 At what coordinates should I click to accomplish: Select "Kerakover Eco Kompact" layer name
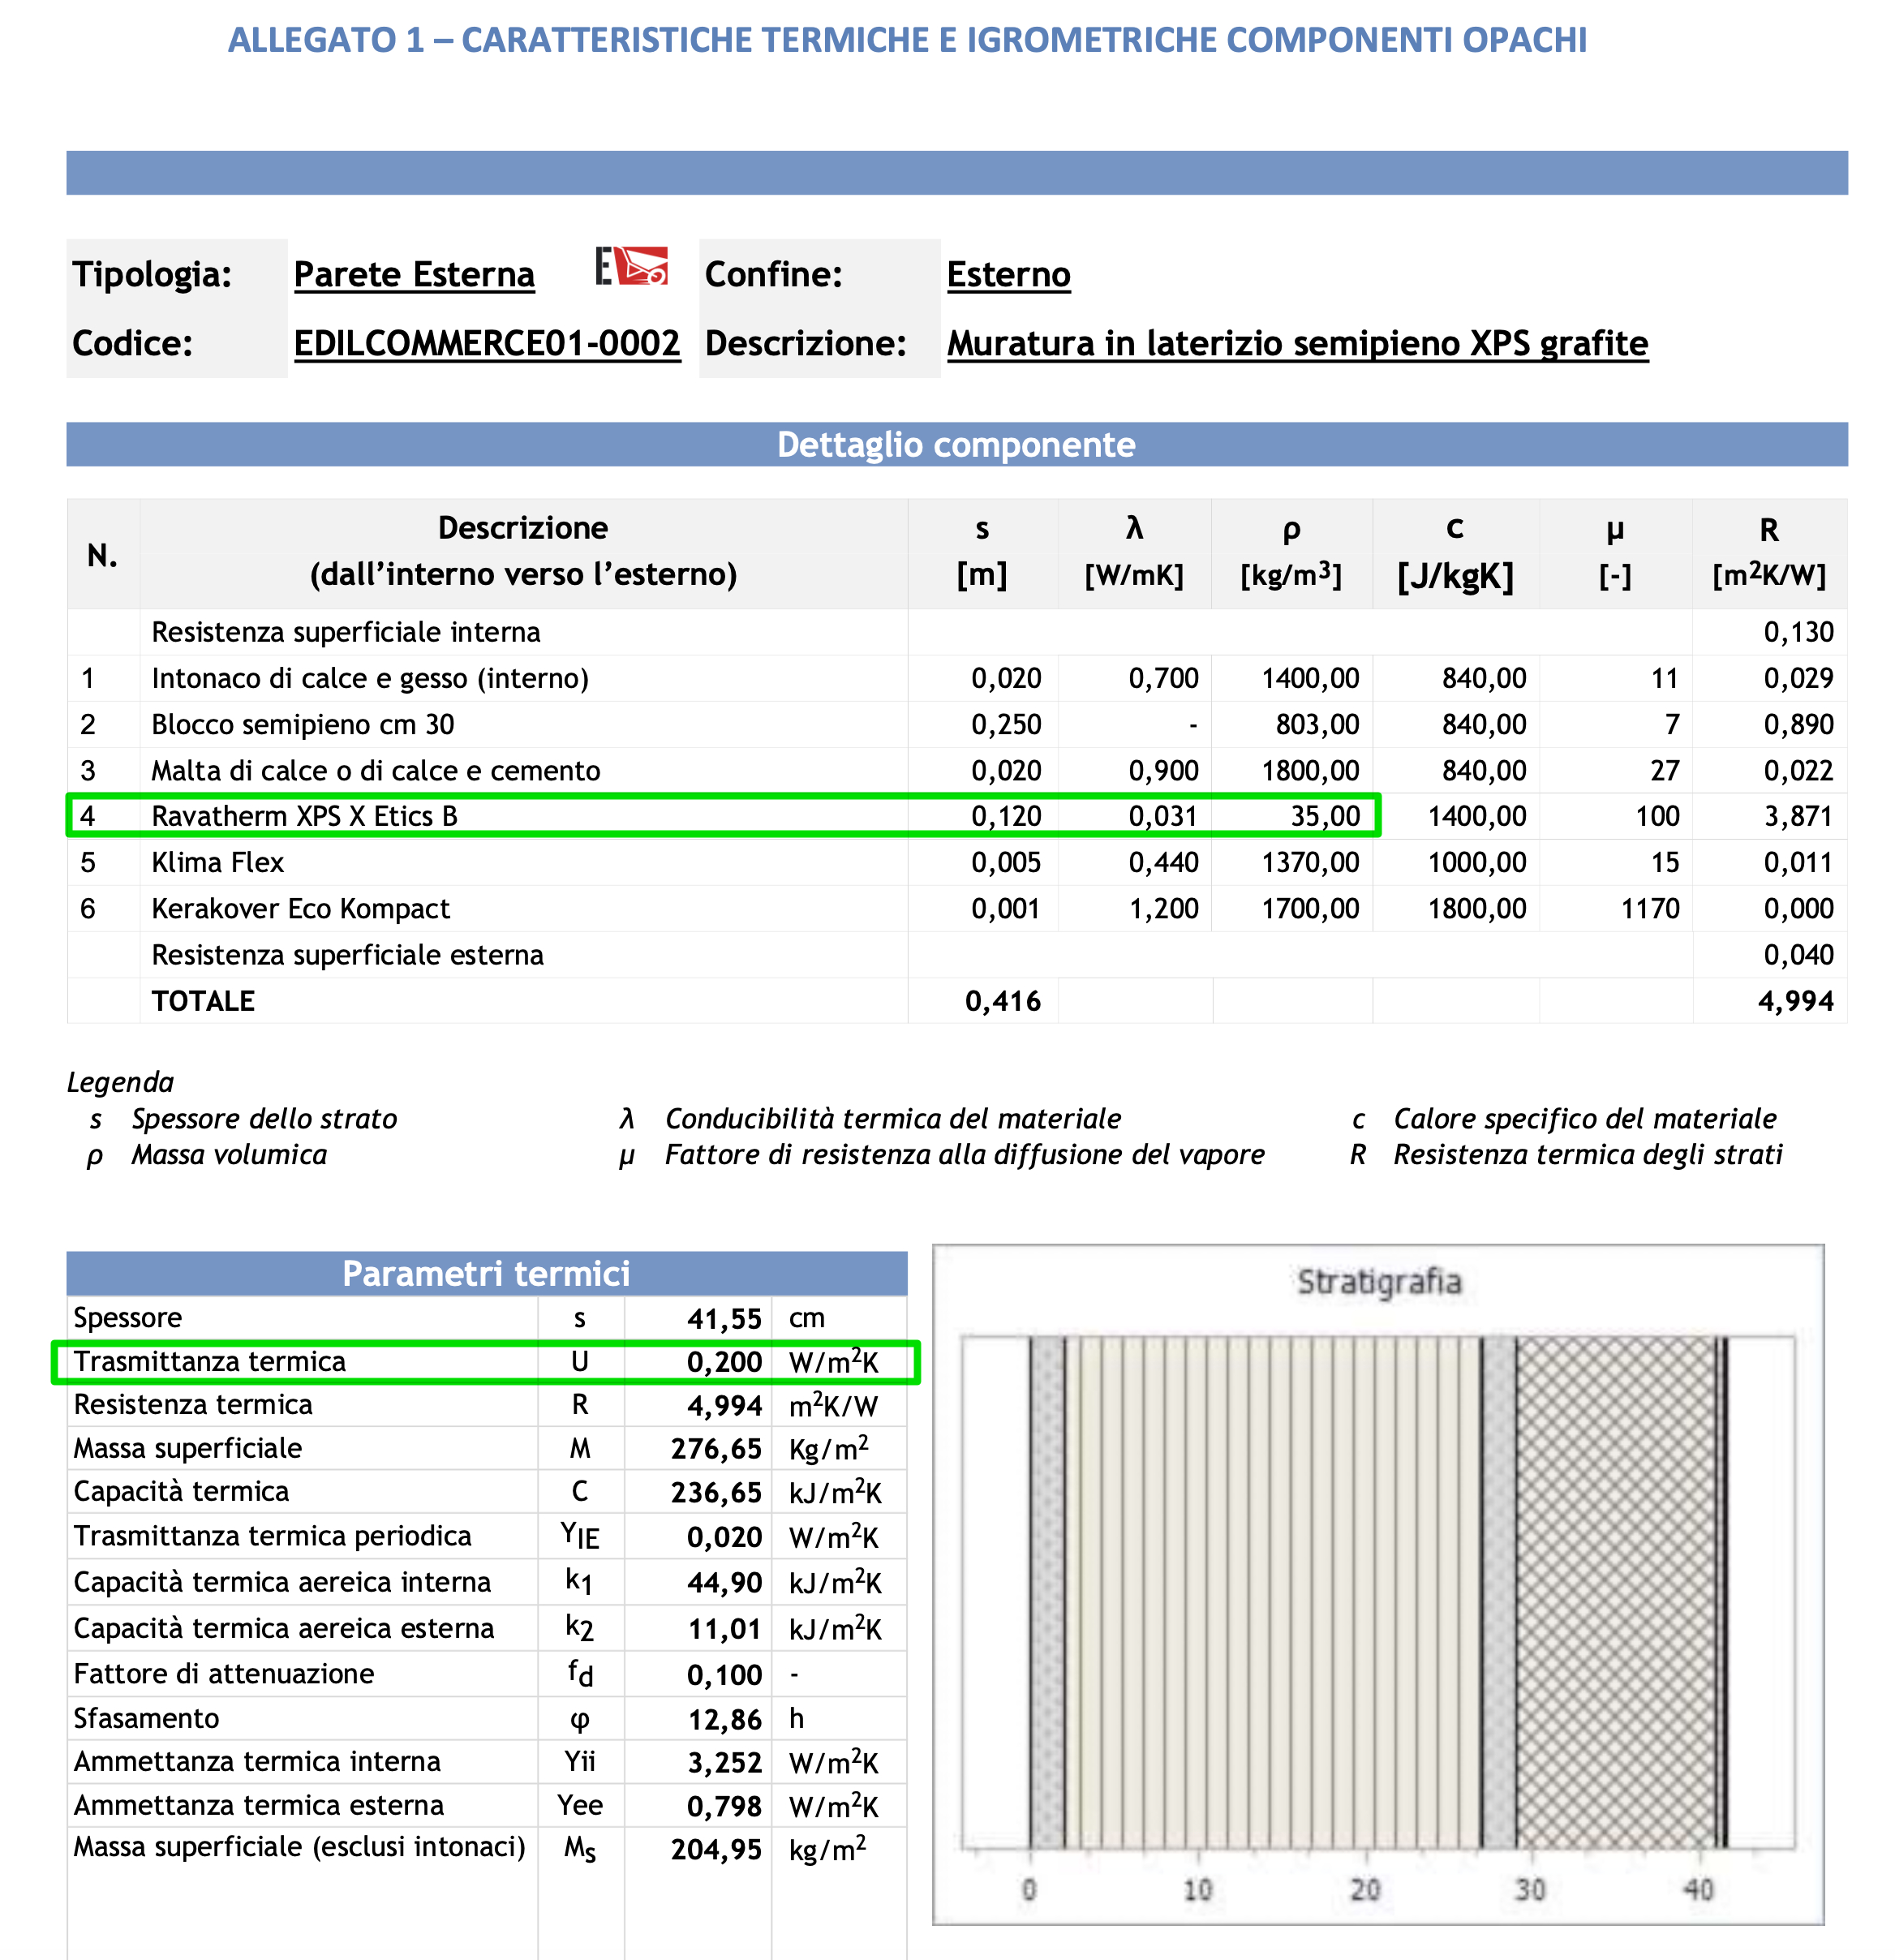point(301,908)
